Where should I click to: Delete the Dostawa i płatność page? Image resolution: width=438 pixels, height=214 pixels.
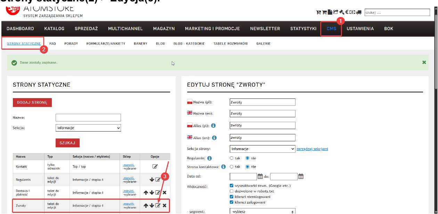point(164,192)
